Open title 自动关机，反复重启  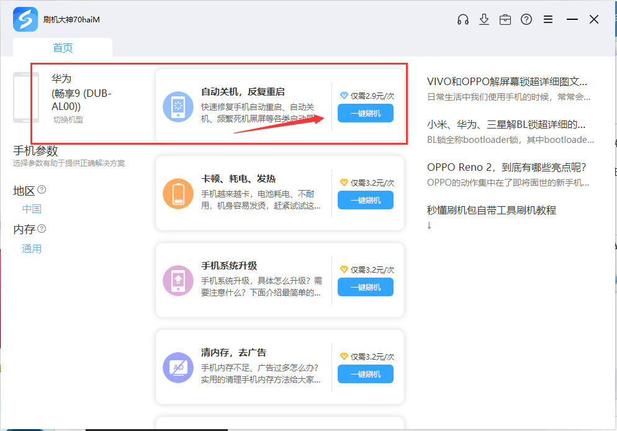click(x=243, y=92)
